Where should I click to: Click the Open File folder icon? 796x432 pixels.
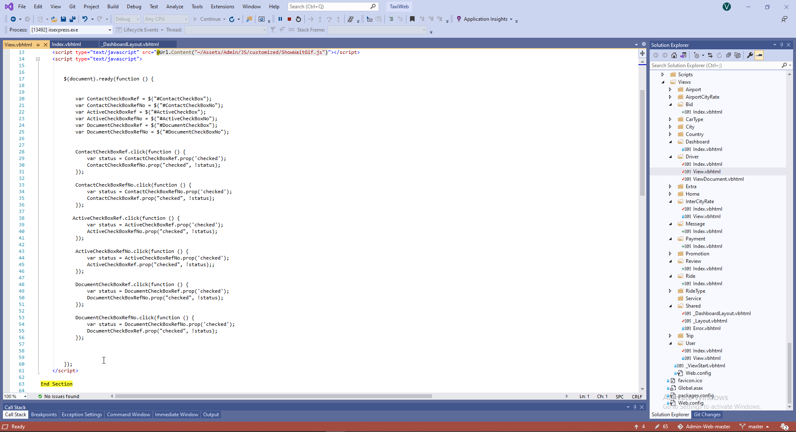point(54,19)
